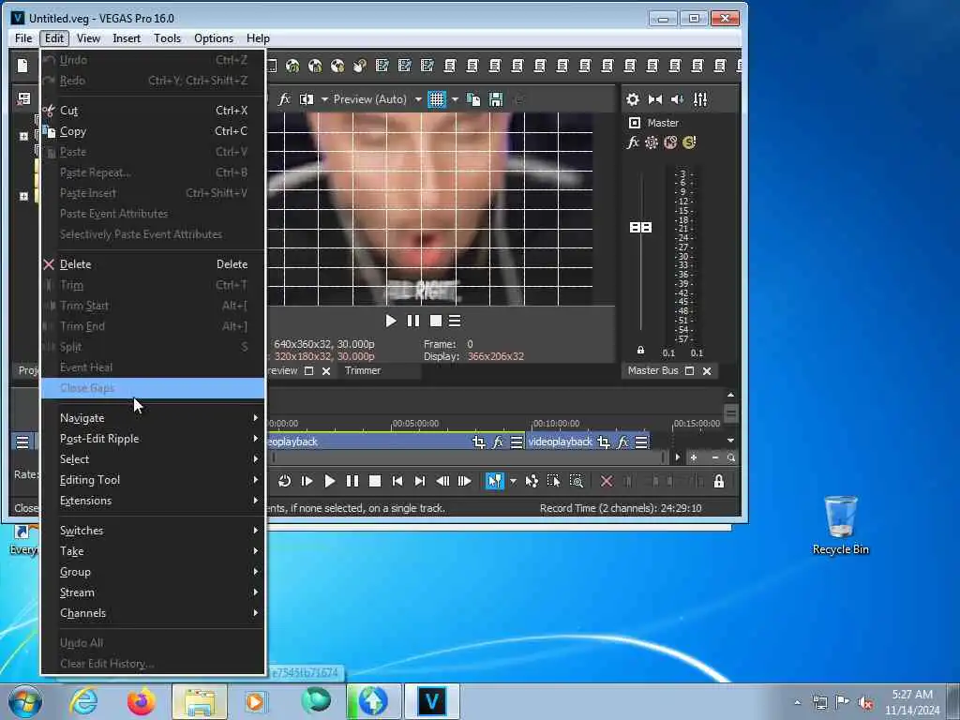960x720 pixels.
Task: Close the Master Bus panel
Action: point(707,371)
